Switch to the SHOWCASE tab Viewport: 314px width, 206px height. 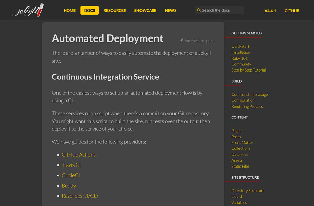tap(145, 11)
